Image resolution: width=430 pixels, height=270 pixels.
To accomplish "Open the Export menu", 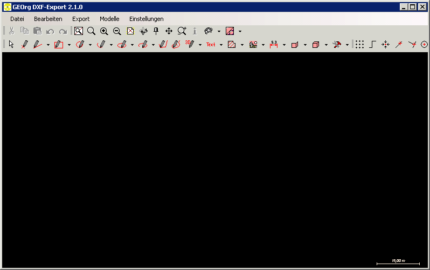I will point(81,19).
